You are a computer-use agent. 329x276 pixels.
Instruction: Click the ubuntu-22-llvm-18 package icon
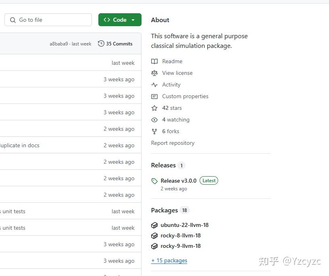[154, 225]
